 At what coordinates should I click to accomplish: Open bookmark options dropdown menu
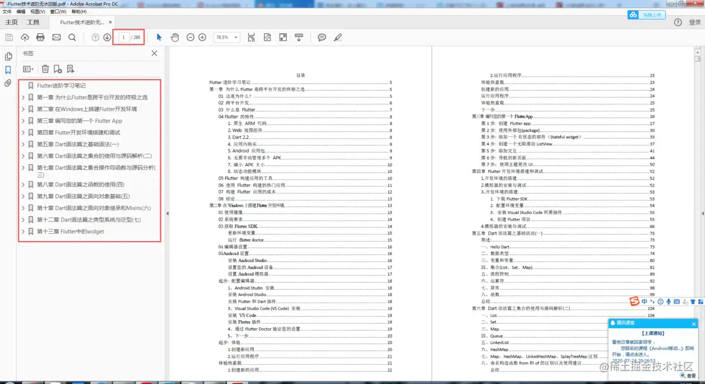tap(28, 69)
